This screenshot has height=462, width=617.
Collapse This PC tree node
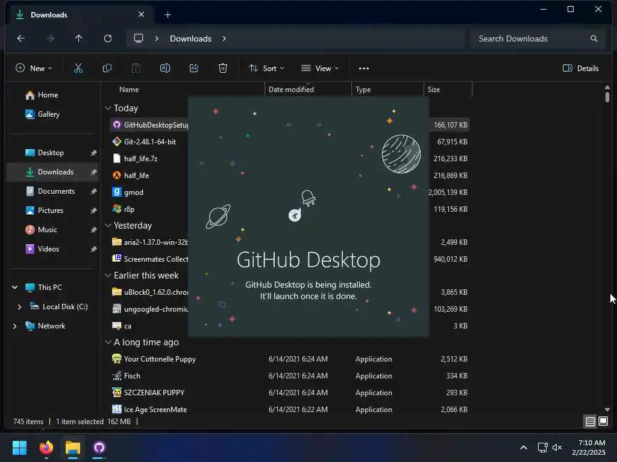click(15, 288)
